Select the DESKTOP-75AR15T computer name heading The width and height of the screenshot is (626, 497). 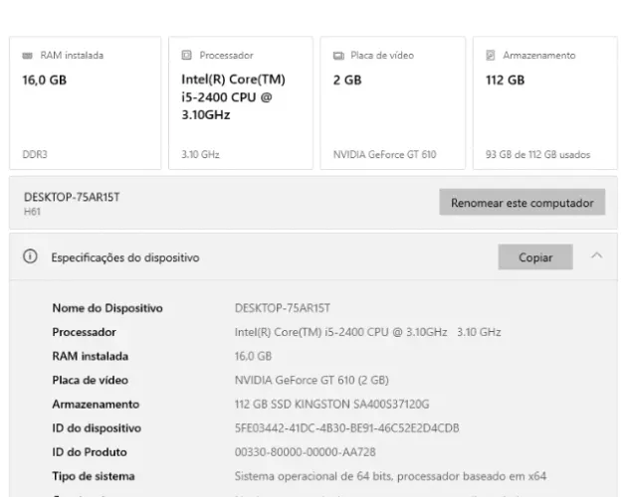(72, 197)
